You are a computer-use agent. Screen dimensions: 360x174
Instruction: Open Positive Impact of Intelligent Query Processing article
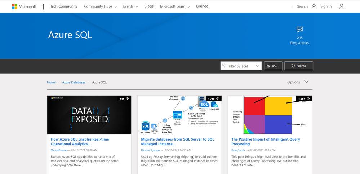[x=266, y=142]
